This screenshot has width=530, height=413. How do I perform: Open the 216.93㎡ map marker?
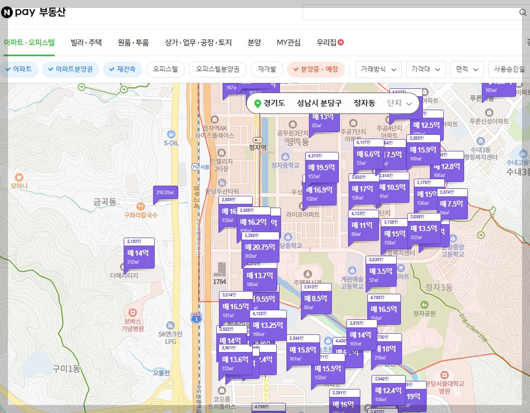(165, 193)
